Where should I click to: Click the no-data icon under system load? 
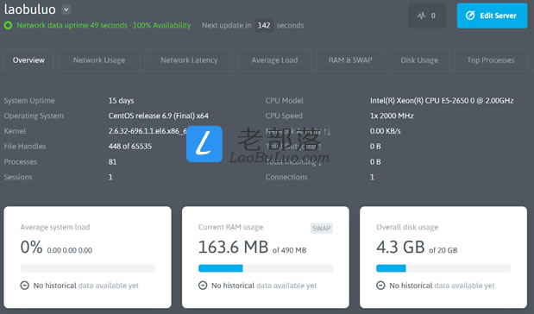click(x=24, y=286)
